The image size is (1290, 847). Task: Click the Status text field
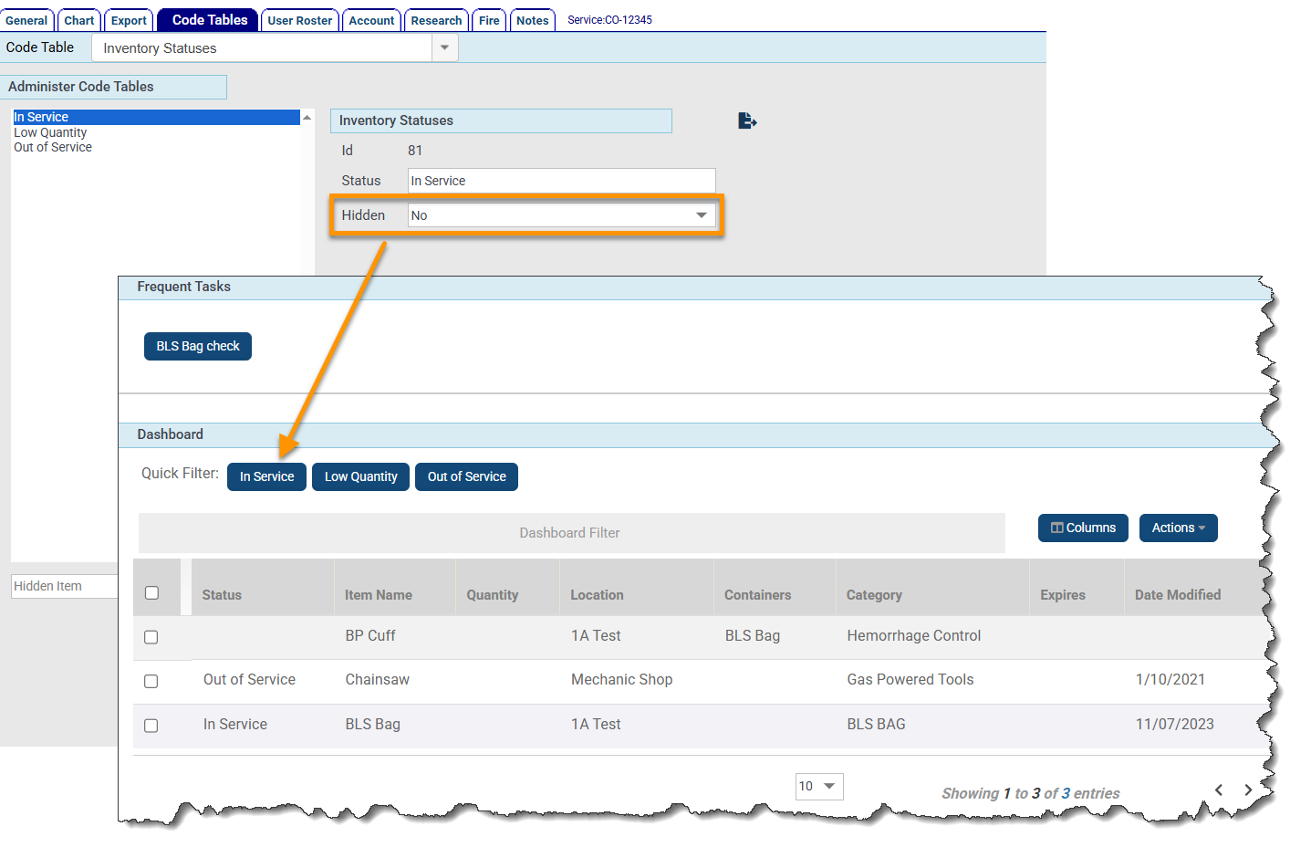click(561, 181)
